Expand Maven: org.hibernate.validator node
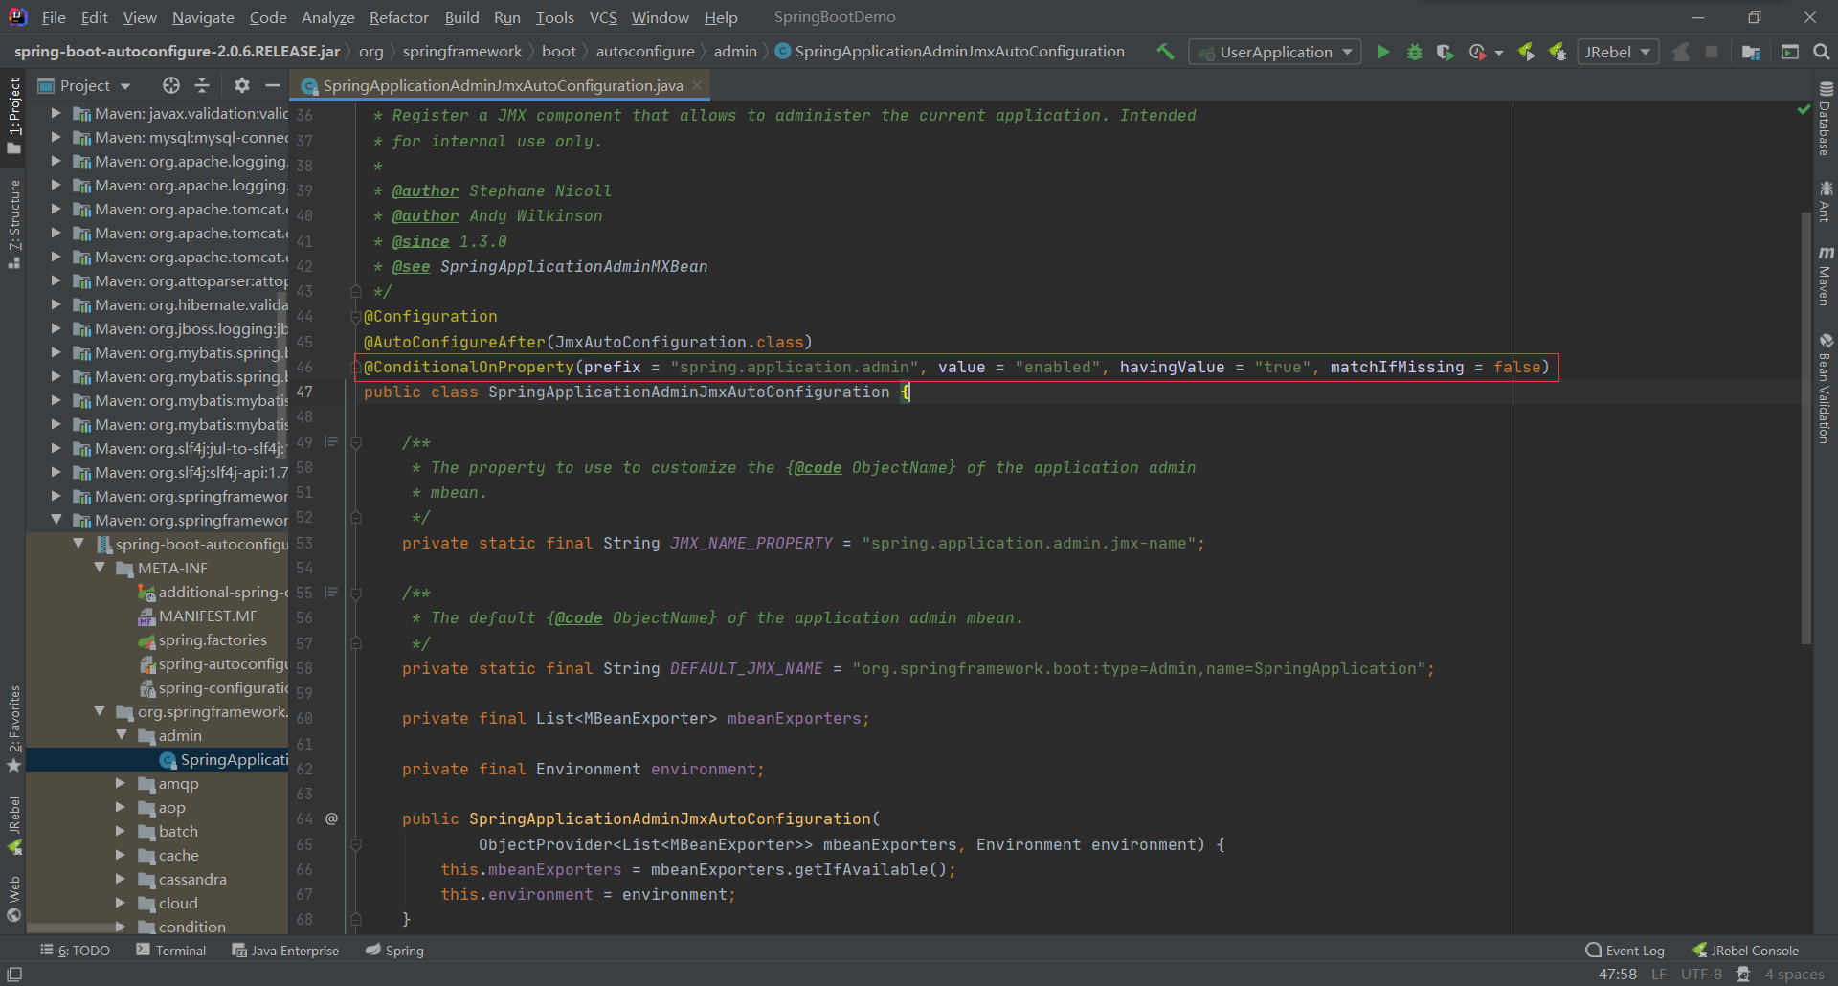This screenshot has width=1838, height=986. [x=56, y=304]
